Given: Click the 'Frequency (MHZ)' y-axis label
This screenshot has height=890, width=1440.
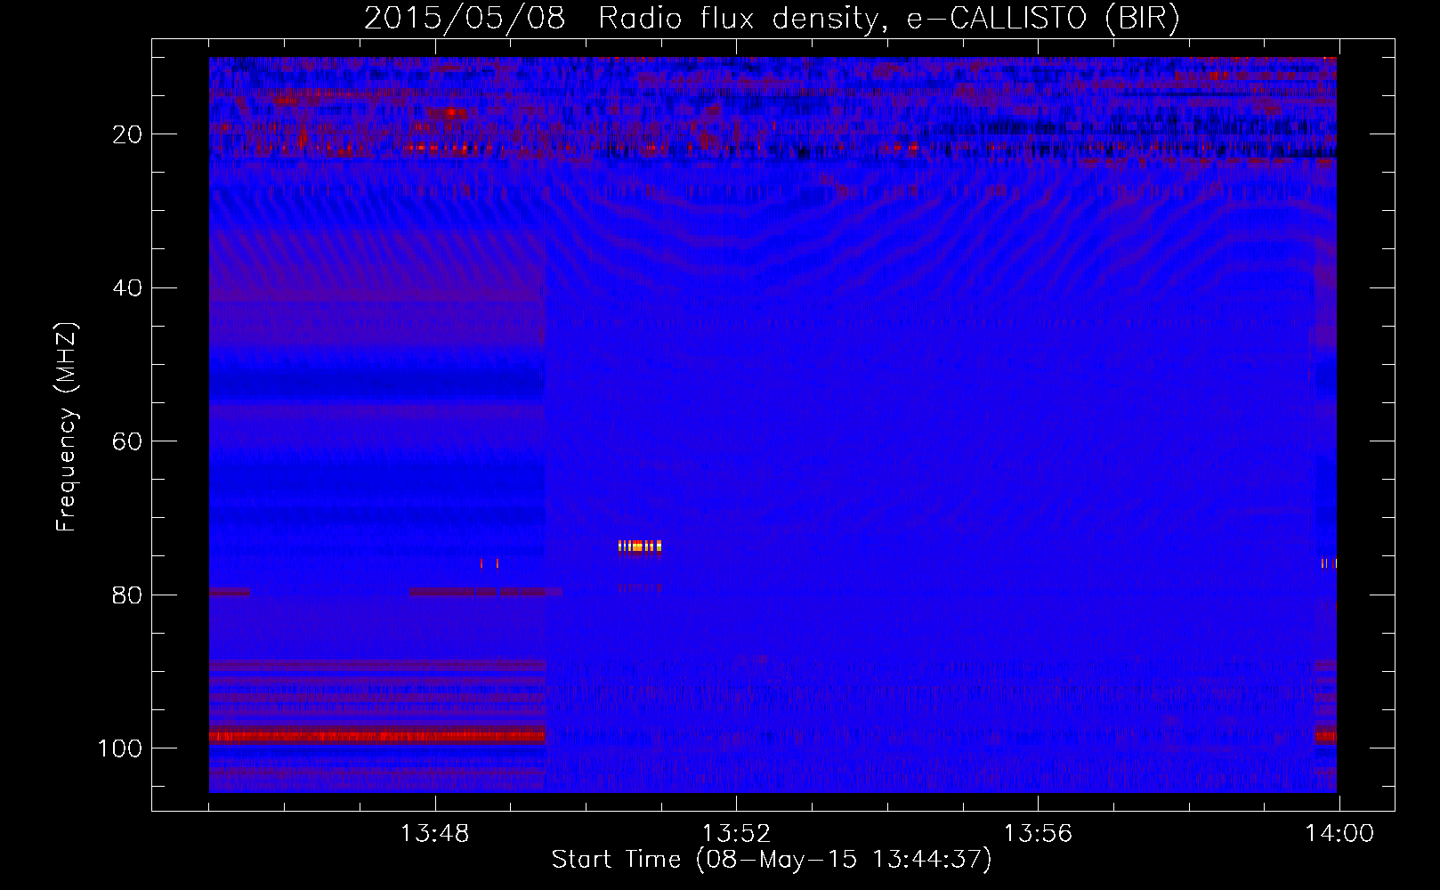Looking at the screenshot, I should coord(67,427).
